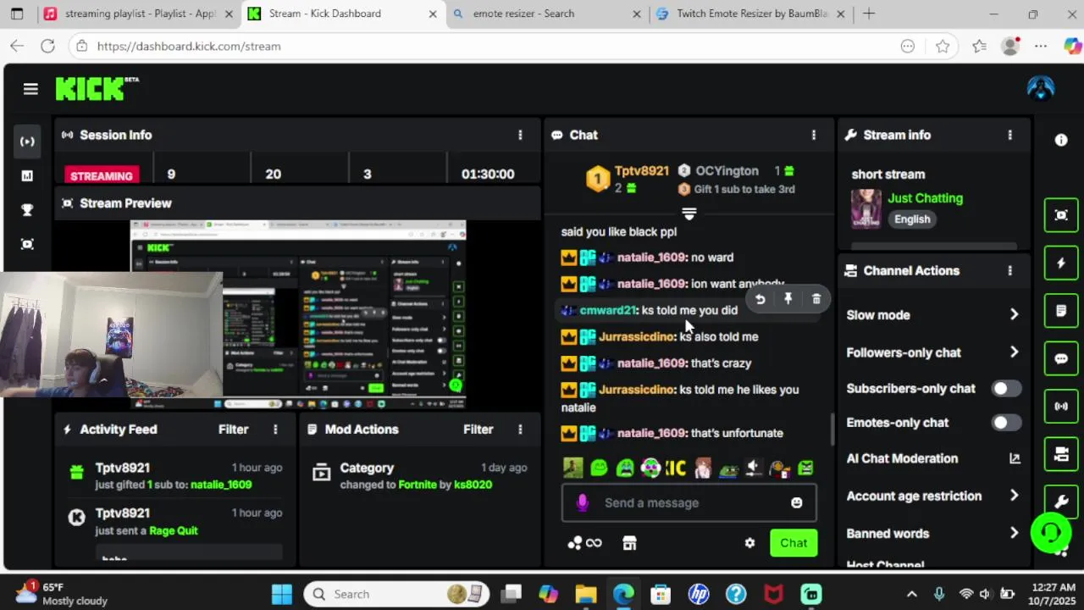The width and height of the screenshot is (1084, 610).
Task: Switch to emote resizer Search tab
Action: click(547, 14)
